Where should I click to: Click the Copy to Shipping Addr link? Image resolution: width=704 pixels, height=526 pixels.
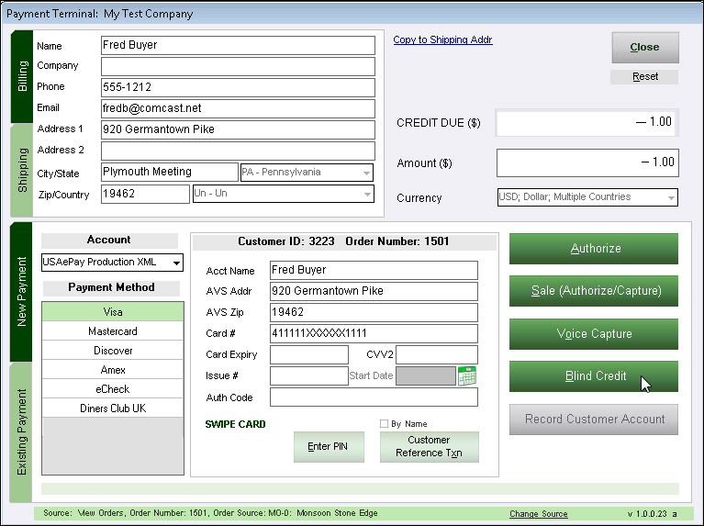442,40
